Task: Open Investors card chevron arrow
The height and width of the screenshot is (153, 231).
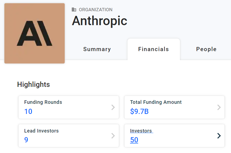Action: click(x=219, y=136)
